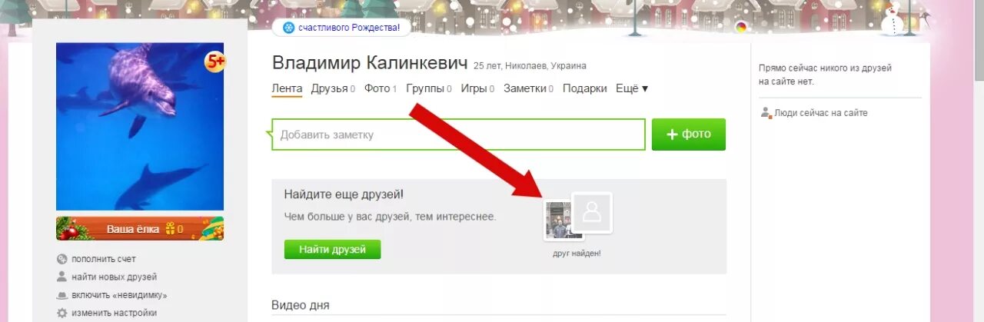Open the Ваша ёлка banner

140,229
